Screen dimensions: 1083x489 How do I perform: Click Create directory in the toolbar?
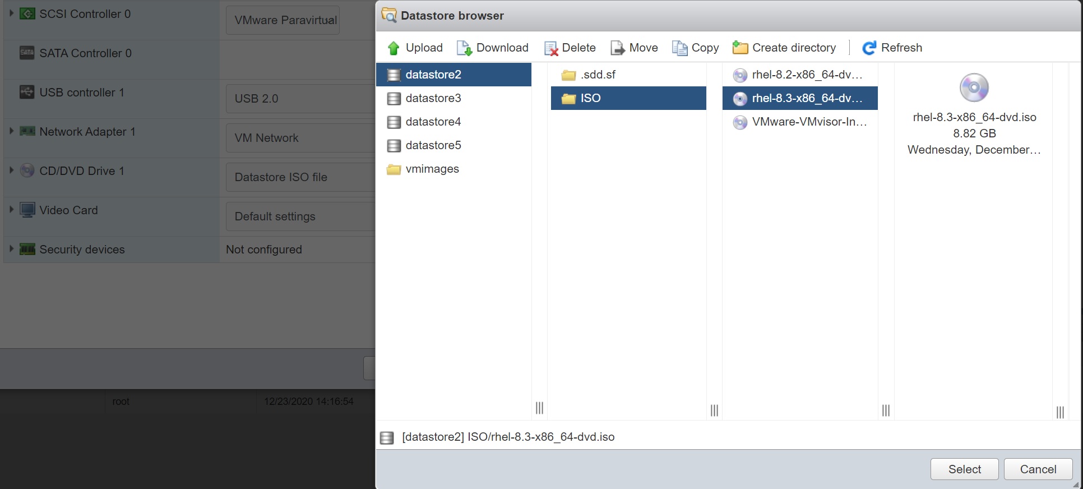pyautogui.click(x=784, y=48)
